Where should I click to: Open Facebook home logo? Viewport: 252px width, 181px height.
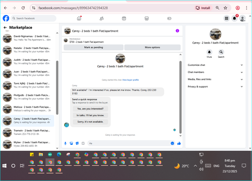click(6, 18)
